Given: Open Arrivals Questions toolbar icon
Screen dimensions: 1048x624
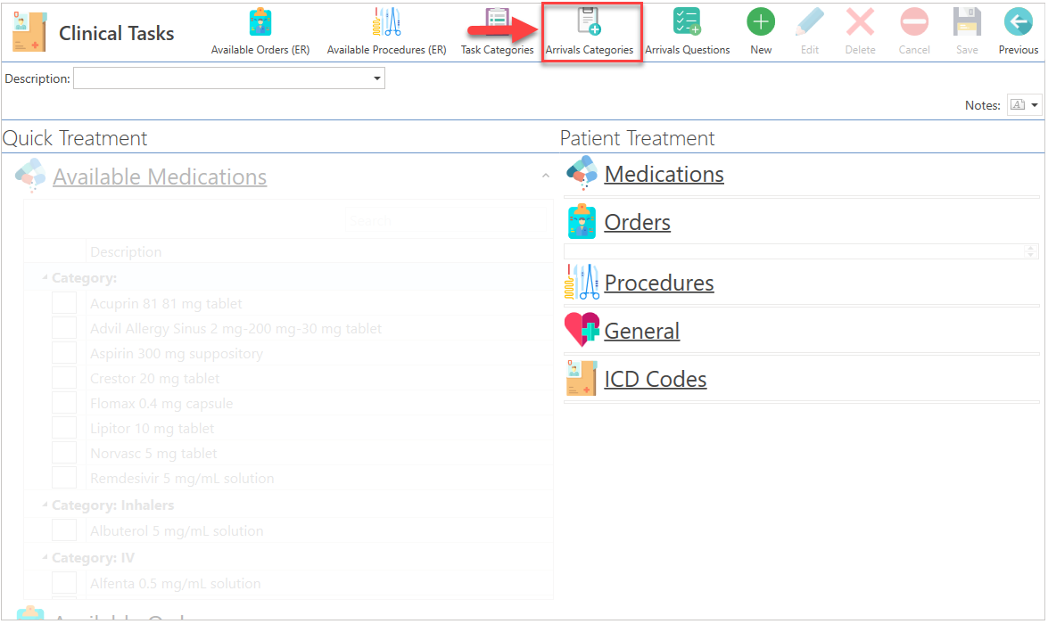Looking at the screenshot, I should pyautogui.click(x=687, y=22).
